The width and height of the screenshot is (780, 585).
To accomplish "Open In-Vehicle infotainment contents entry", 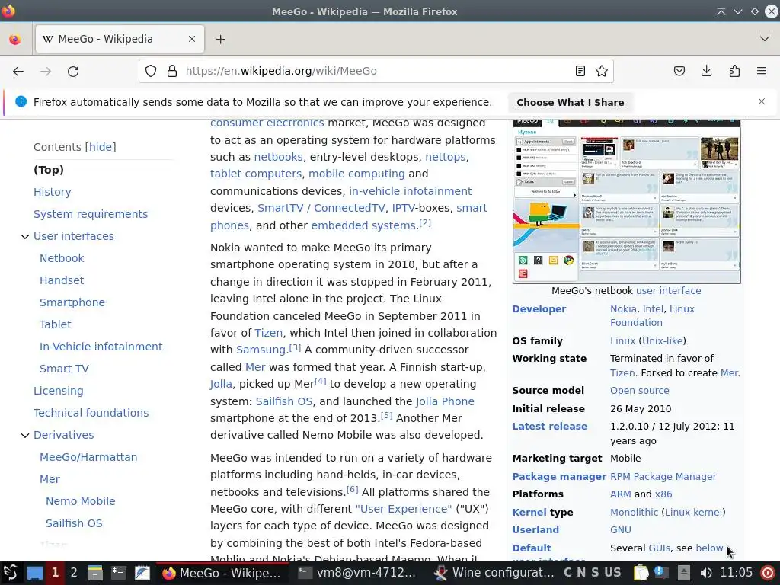I will point(101,347).
